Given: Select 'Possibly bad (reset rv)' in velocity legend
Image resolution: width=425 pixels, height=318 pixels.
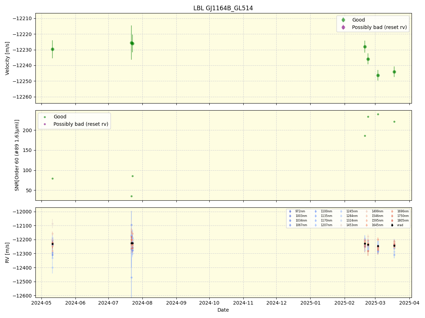Looking at the screenshot, I should point(379,27).
